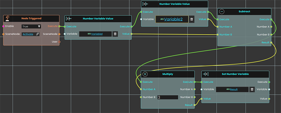Click the SceneNode output pin on Node Triggered
The image size is (281, 113).
pyautogui.click(x=59, y=34)
